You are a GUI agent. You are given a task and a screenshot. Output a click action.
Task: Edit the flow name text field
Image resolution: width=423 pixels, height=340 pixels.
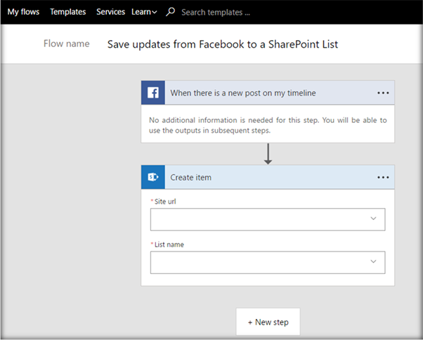[x=223, y=44]
